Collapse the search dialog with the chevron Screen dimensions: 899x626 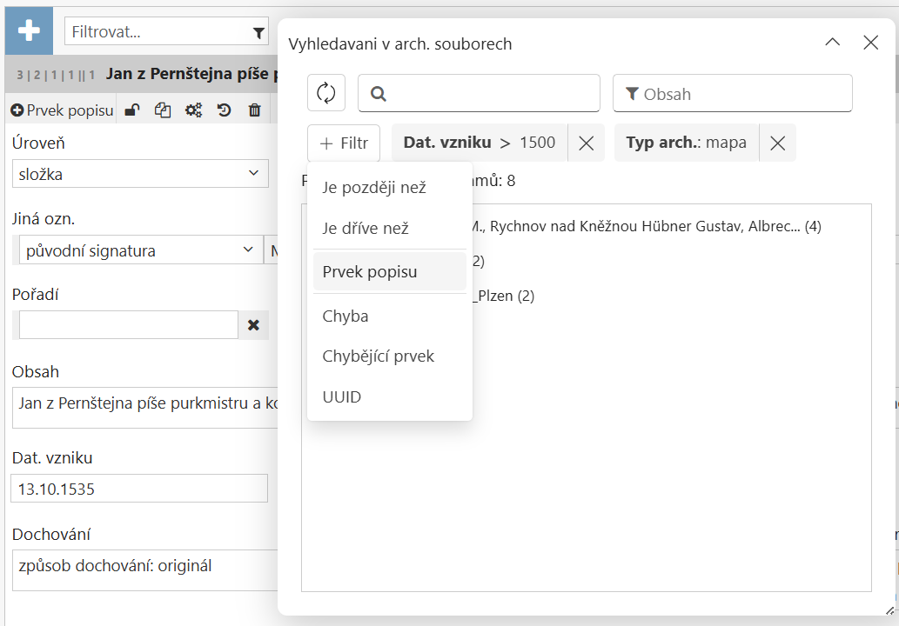832,43
